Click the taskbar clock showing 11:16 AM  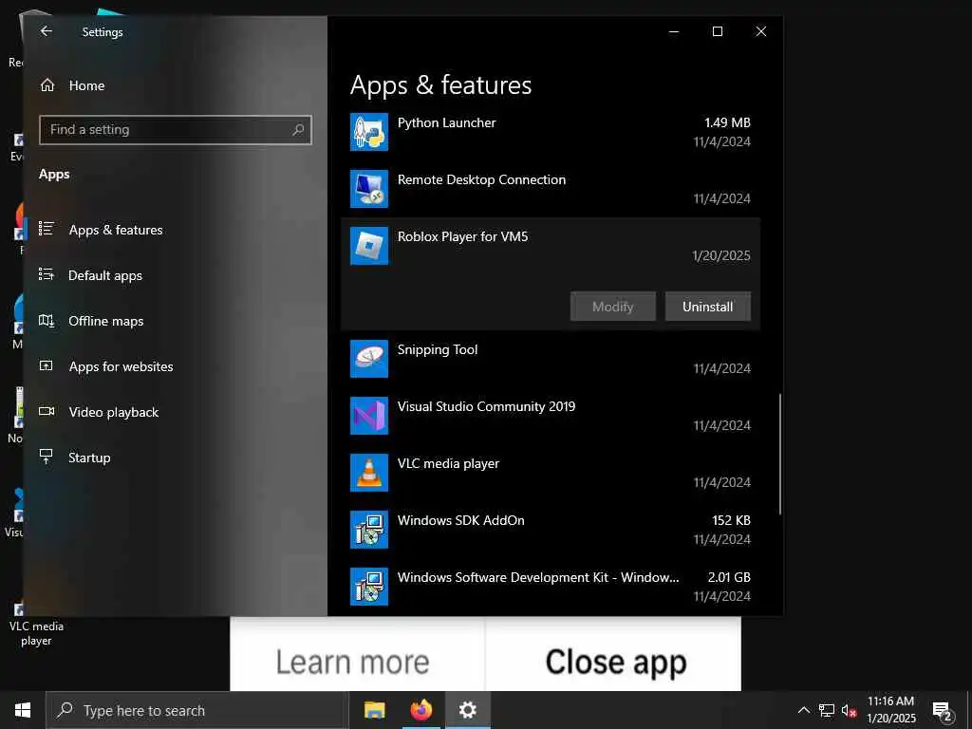coord(890,710)
